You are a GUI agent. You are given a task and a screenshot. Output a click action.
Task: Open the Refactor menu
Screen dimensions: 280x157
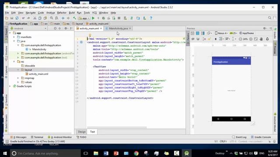pyautogui.click(x=62, y=13)
